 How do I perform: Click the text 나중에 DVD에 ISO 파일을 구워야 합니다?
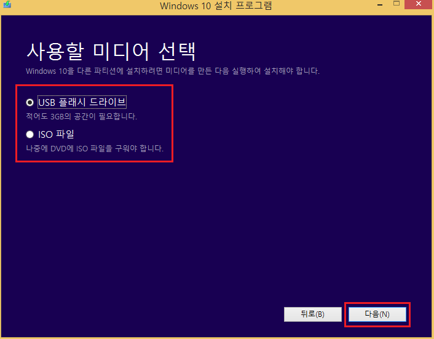(95, 148)
